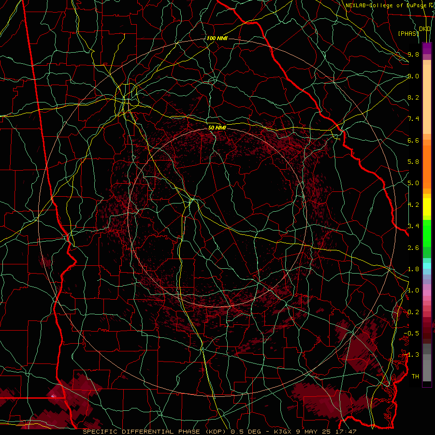
Task: Click the yellow band of the color bar
Action: pos(427,207)
